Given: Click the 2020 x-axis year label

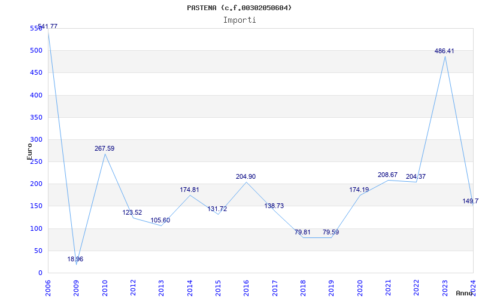Looking at the screenshot, I should pyautogui.click(x=360, y=288).
